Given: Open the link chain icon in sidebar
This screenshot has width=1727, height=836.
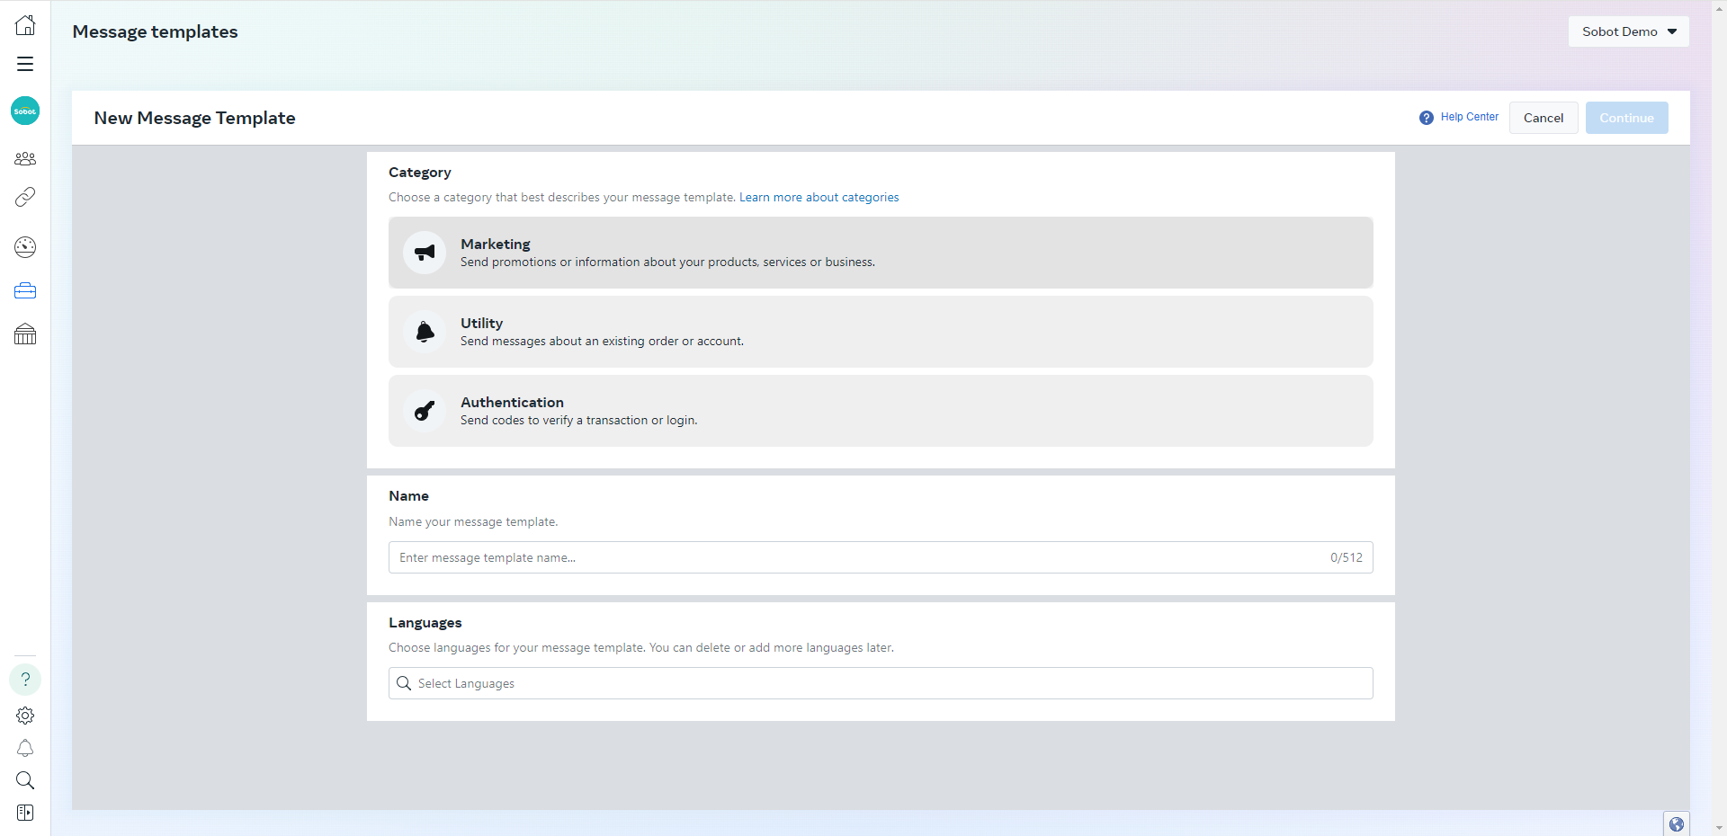Looking at the screenshot, I should [x=25, y=197].
